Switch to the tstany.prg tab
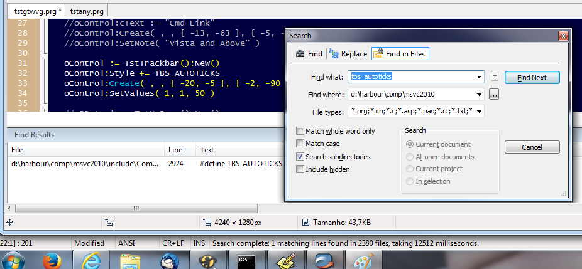582x269 pixels. pyautogui.click(x=87, y=11)
